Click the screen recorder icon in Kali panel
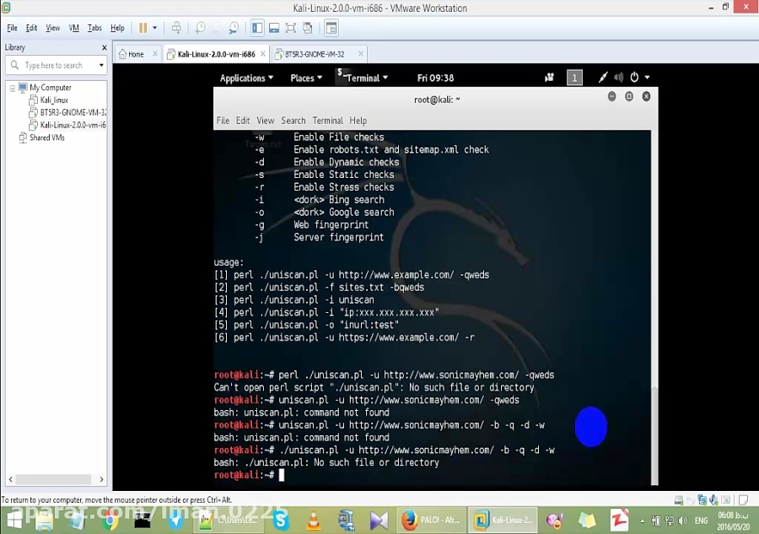 549,77
